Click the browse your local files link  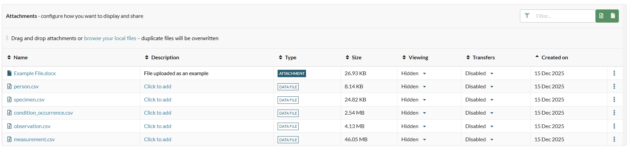tap(110, 38)
